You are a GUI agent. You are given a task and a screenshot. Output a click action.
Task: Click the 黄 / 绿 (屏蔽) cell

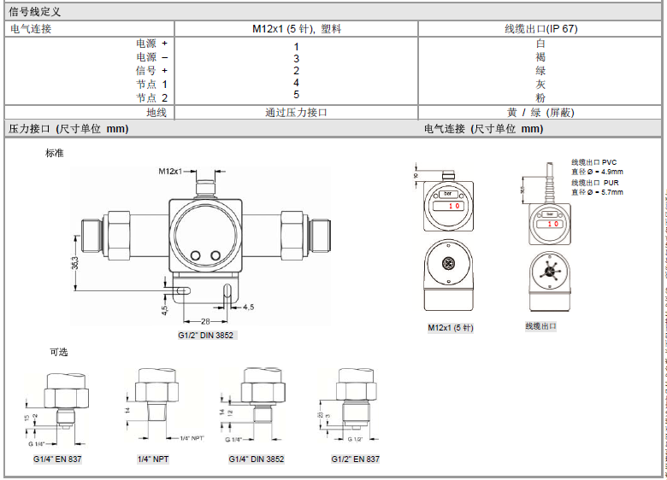pos(540,113)
